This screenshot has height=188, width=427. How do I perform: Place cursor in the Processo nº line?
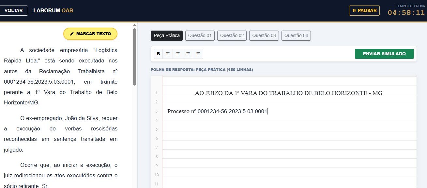[217, 111]
